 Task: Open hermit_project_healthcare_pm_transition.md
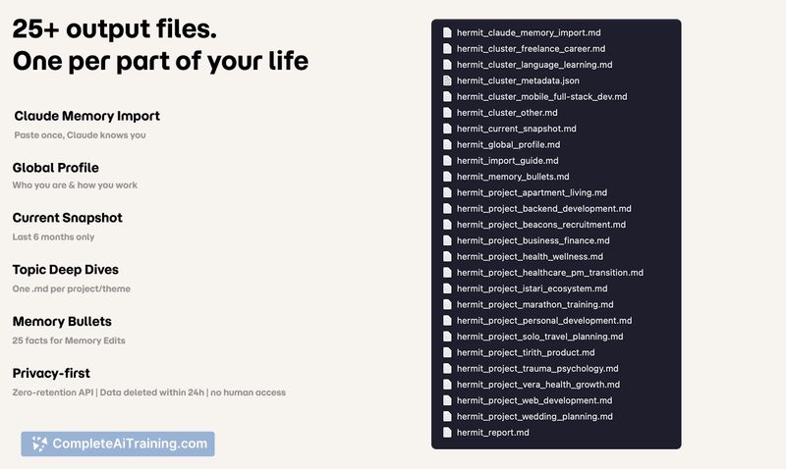point(549,272)
